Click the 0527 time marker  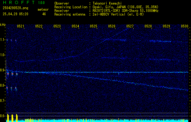pyautogui.click(x=130, y=26)
